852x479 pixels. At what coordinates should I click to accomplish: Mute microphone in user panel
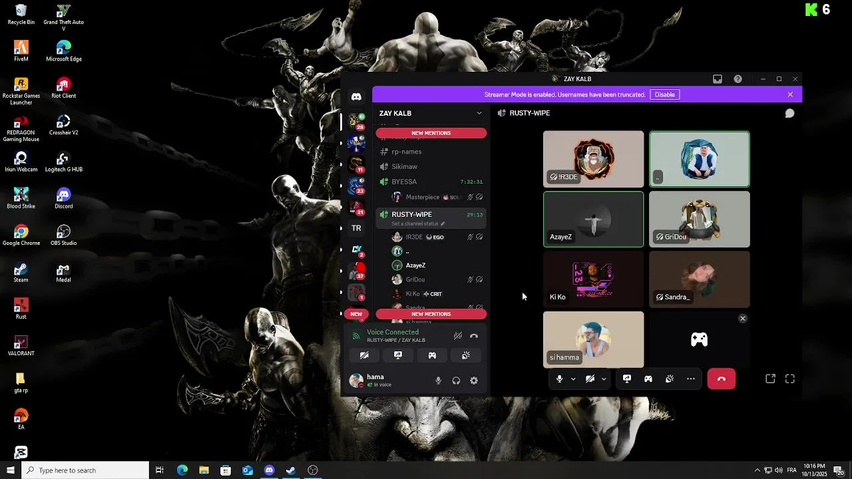point(438,381)
